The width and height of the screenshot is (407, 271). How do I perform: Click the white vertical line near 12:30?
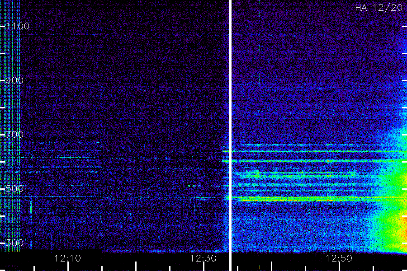coord(230,135)
